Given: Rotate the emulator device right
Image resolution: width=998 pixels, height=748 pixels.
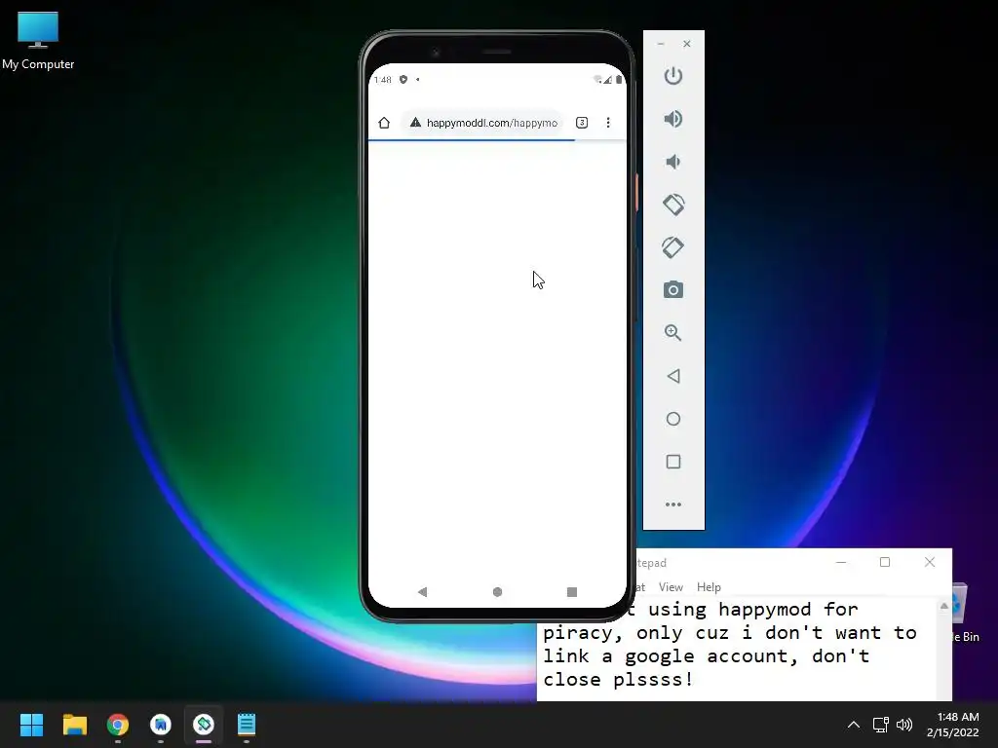Looking at the screenshot, I should pos(672,246).
